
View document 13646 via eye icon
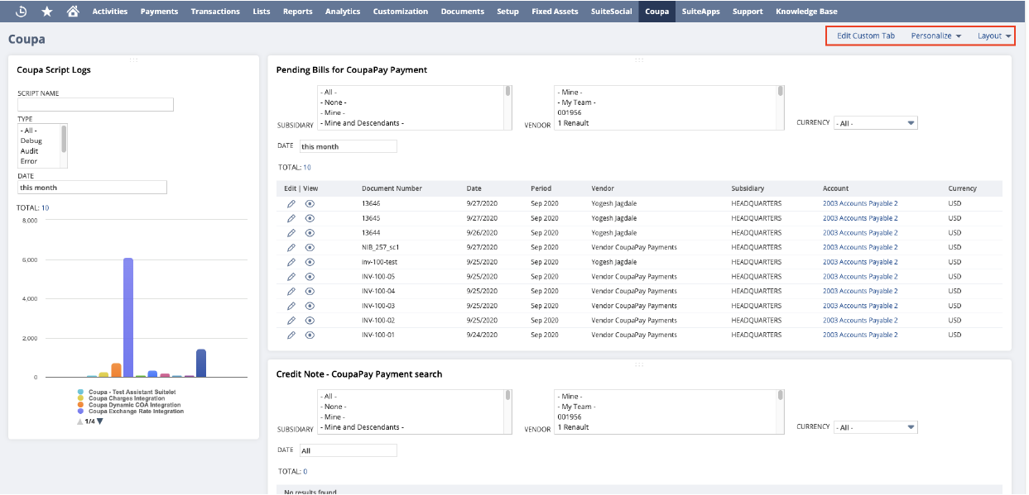point(310,203)
